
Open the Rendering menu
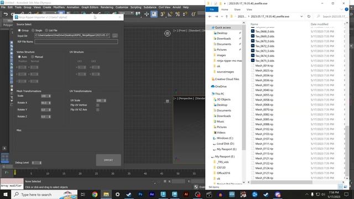[x=107, y=7]
